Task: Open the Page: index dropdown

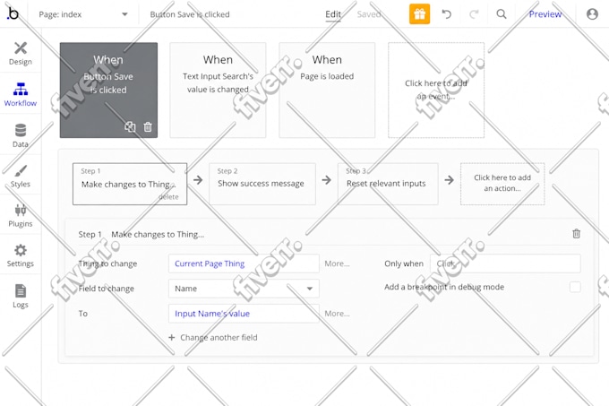Action: [83, 14]
